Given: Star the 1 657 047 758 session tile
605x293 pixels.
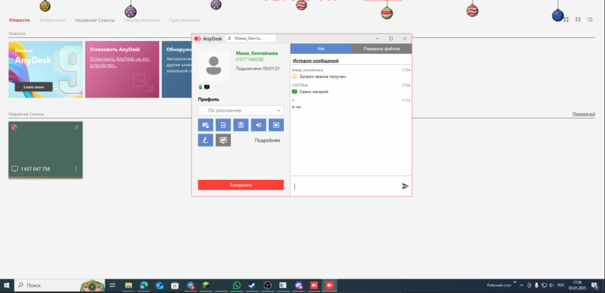Looking at the screenshot, I should point(76,127).
